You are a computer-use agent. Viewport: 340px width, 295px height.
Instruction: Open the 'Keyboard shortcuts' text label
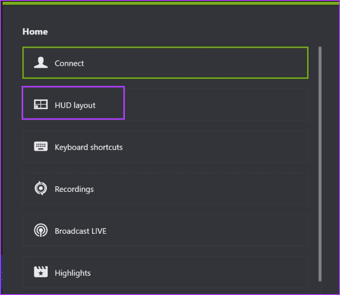pyautogui.click(x=89, y=147)
